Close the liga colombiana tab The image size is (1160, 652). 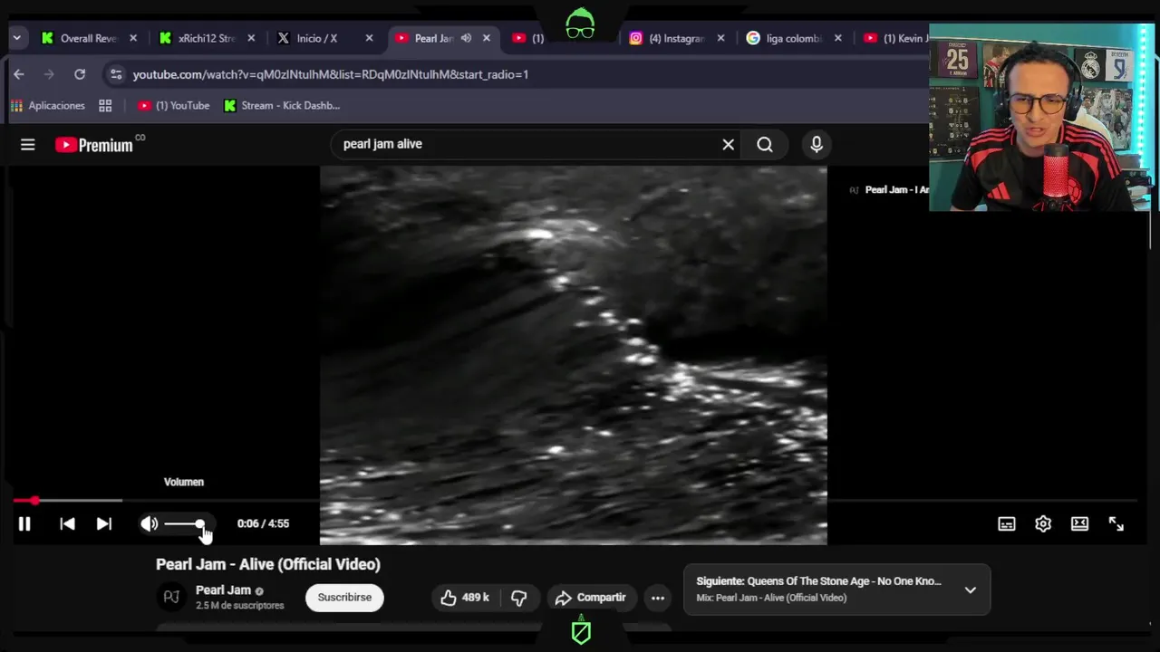click(x=837, y=38)
